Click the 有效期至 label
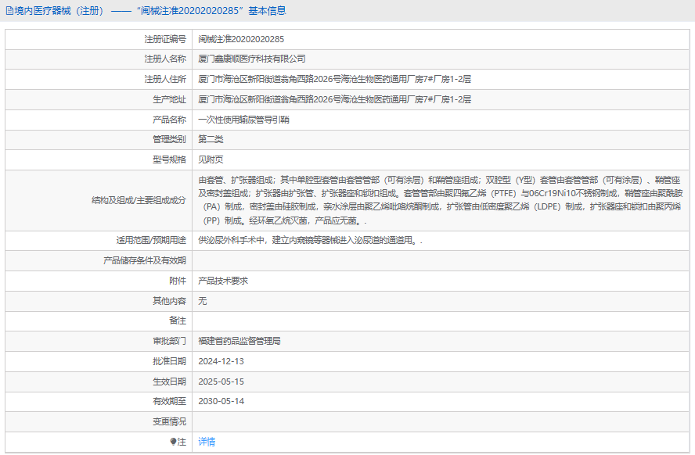The width and height of the screenshot is (695, 455). click(169, 401)
